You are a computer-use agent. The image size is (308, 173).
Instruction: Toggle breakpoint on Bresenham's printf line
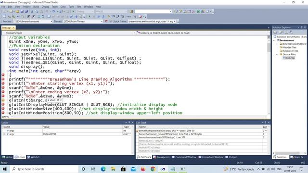3,79
